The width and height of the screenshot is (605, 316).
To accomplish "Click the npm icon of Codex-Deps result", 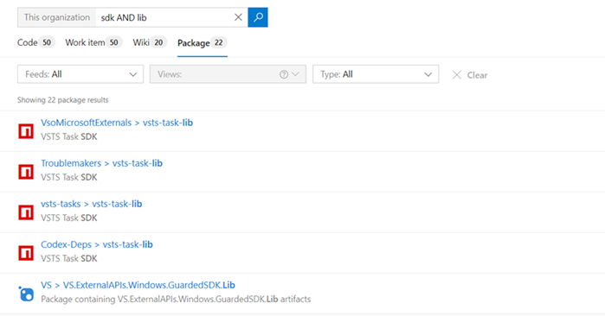I will click(x=26, y=253).
